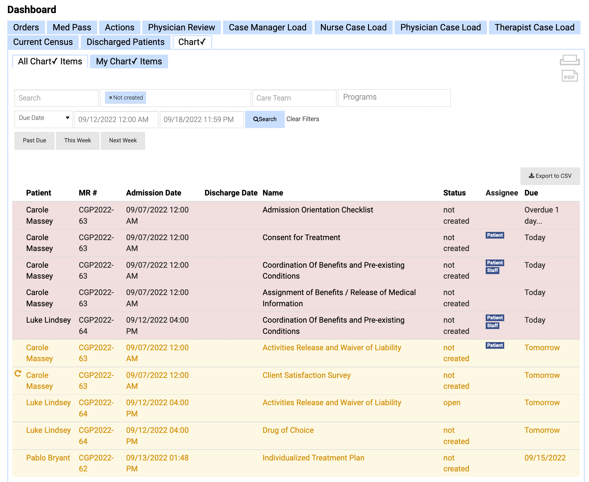Click the Admission Date column header
This screenshot has width=589, height=482.
(x=153, y=193)
